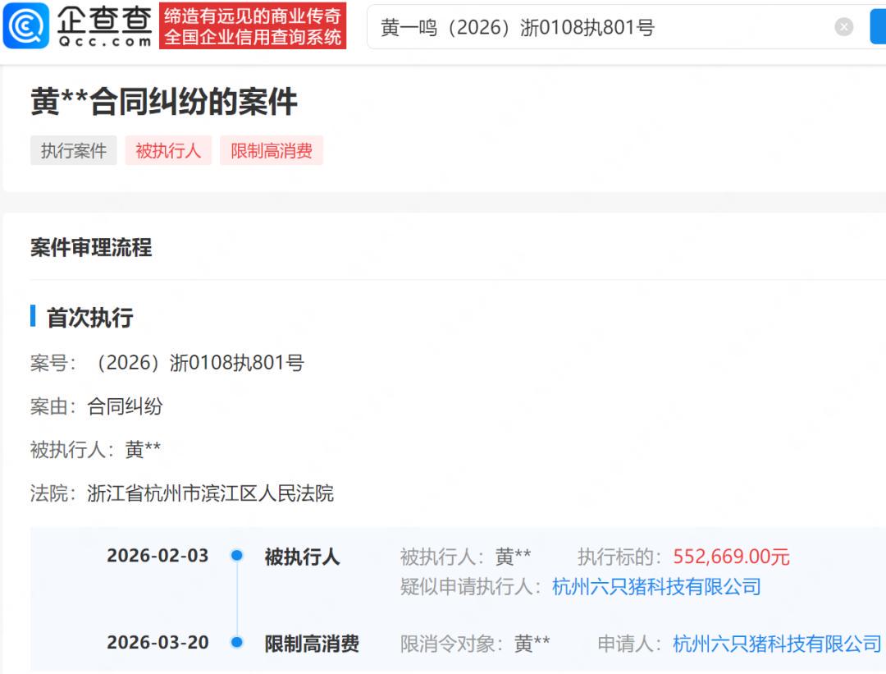
Task: Select the pink 被执行人 tag under title
Action: (x=168, y=151)
